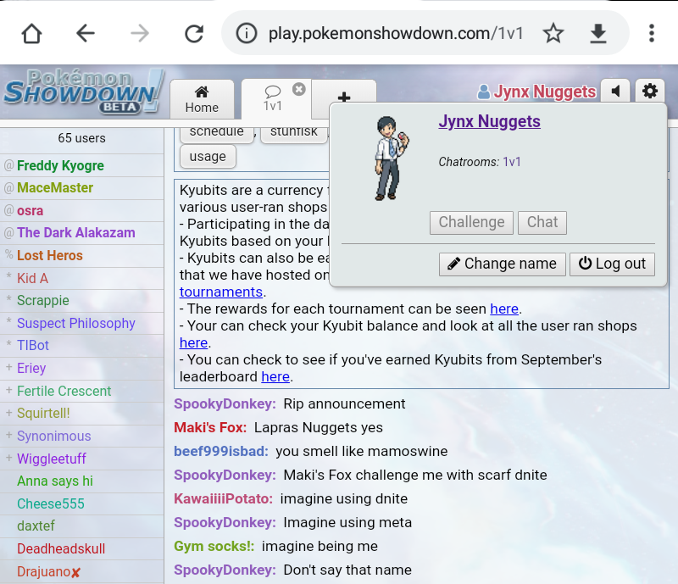The height and width of the screenshot is (584, 678).
Task: Select user The Dark Alakazam
Action: pyautogui.click(x=81, y=233)
